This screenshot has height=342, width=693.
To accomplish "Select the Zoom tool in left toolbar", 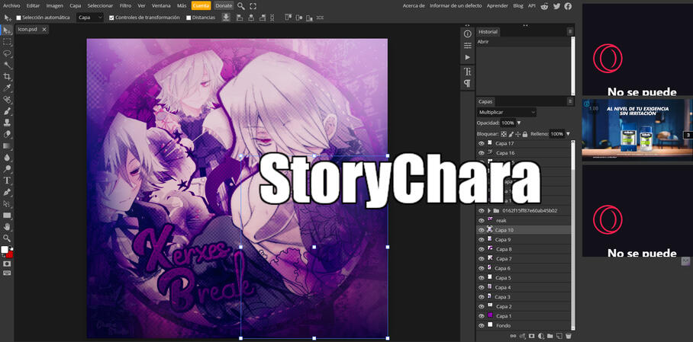I will pyautogui.click(x=8, y=238).
